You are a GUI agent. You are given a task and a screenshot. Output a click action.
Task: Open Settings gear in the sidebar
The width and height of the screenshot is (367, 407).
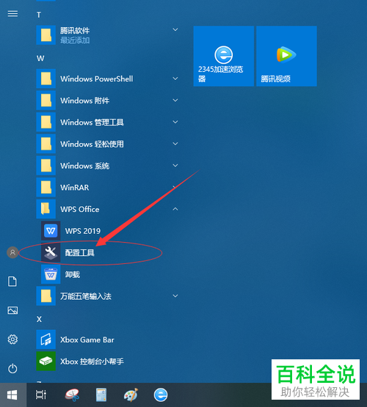[12, 340]
